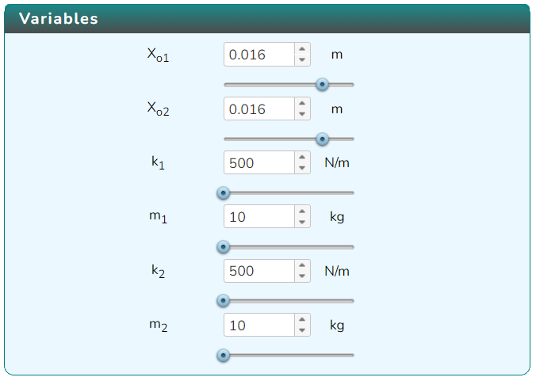
Task: Click the Xo2 slider handle
Action: click(322, 139)
